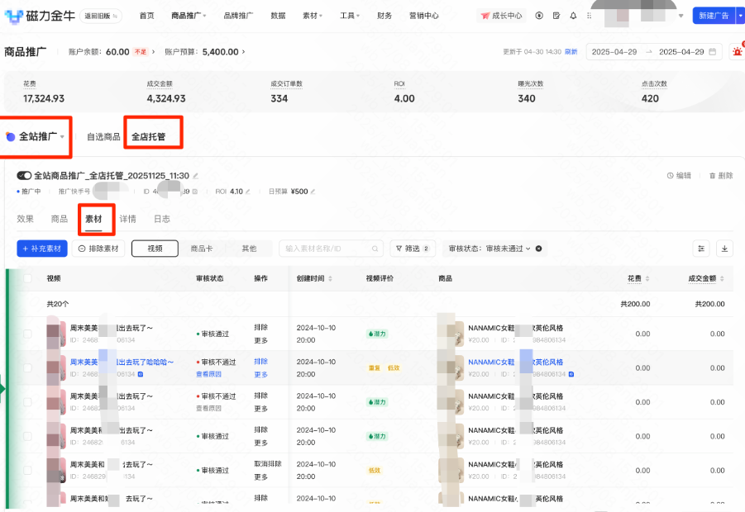Viewport: 745px width, 512px height.
Task: Click the 潜力 tag in first row
Action: click(377, 334)
